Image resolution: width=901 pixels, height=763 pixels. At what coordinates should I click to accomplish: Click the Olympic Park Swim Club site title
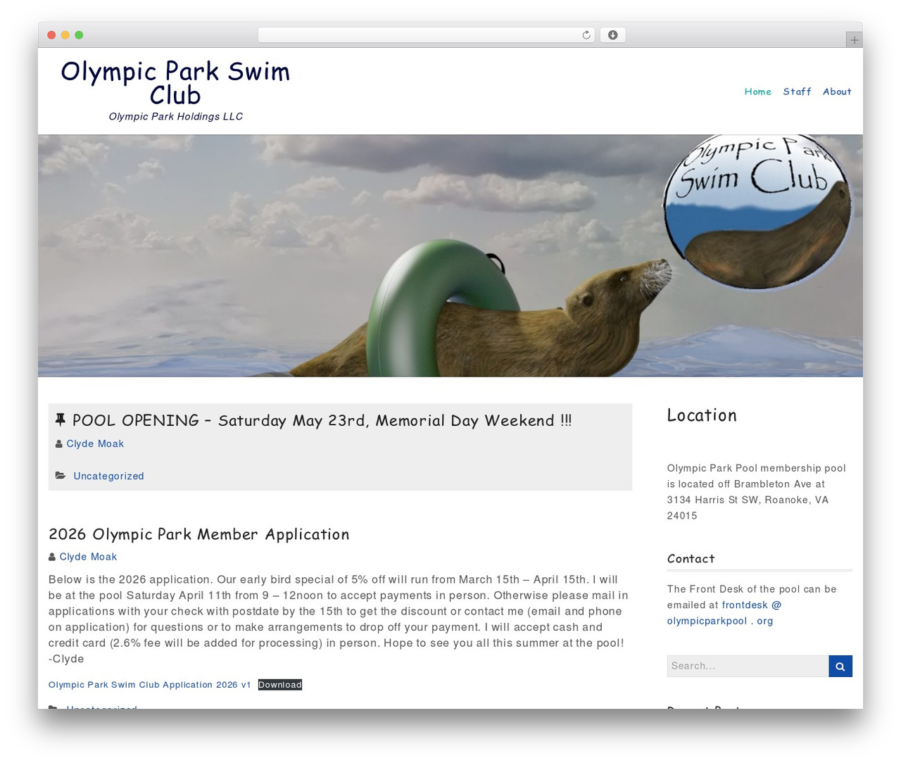(x=175, y=83)
